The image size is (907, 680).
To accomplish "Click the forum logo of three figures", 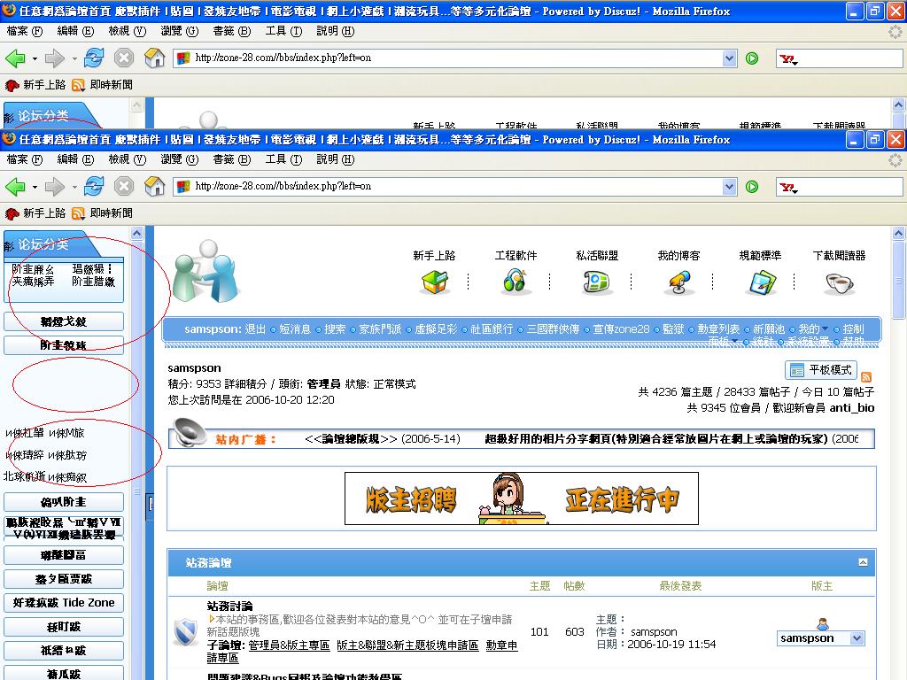I will click(x=205, y=271).
